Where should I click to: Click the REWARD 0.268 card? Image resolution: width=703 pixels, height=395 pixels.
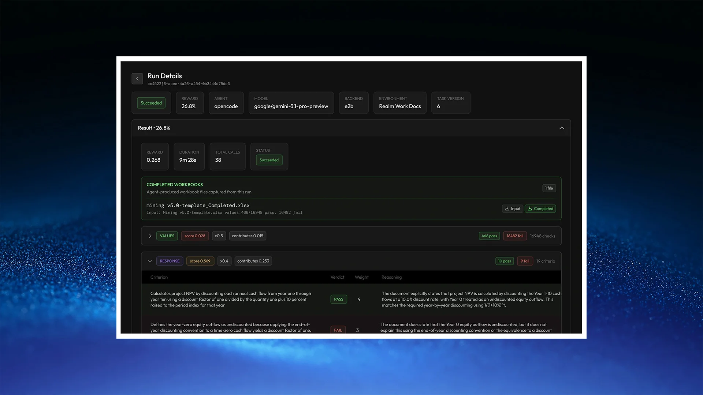[155, 157]
